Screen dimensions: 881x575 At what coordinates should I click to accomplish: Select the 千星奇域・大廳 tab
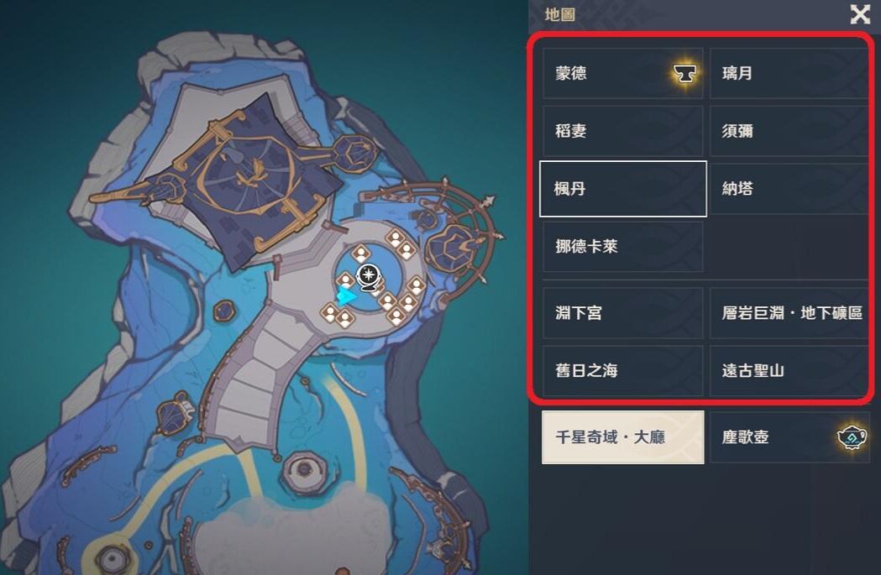(x=622, y=436)
